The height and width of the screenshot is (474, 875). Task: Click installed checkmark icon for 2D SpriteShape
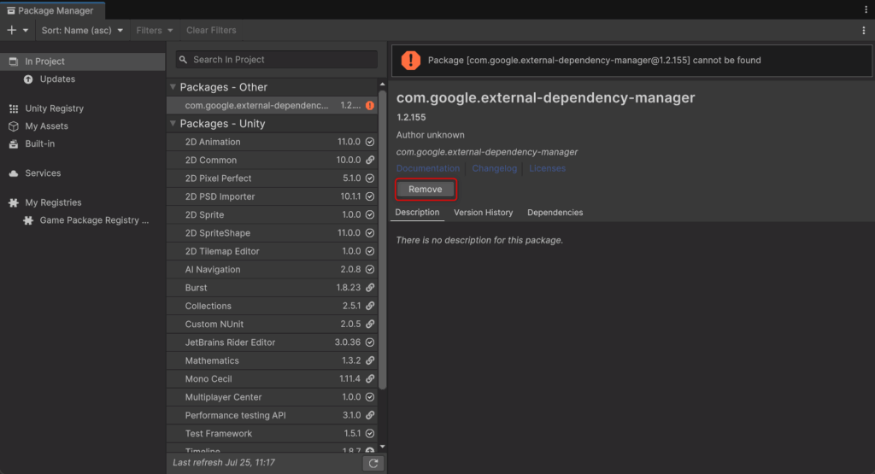click(370, 233)
